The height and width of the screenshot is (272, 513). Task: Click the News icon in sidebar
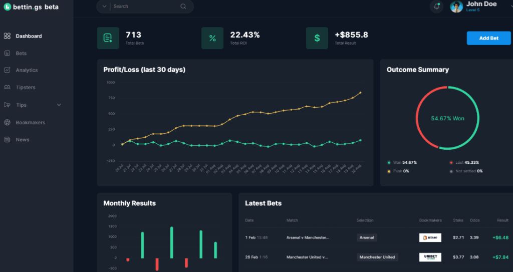7,140
